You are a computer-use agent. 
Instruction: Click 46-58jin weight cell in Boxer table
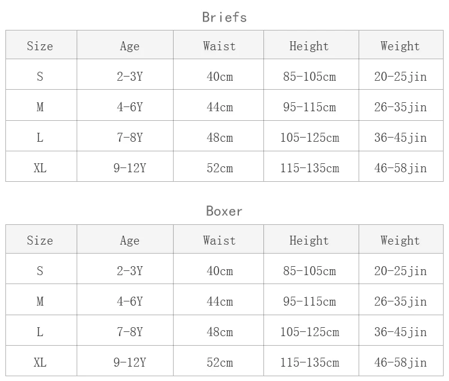[x=401, y=361]
